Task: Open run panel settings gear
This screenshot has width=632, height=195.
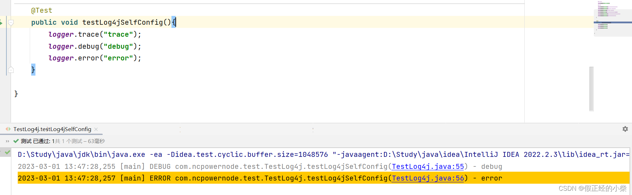Action: [x=625, y=129]
